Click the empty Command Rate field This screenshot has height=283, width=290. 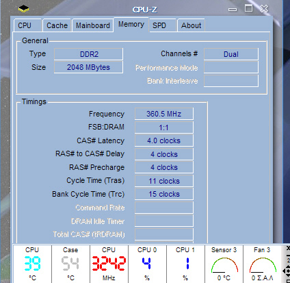[x=164, y=208]
